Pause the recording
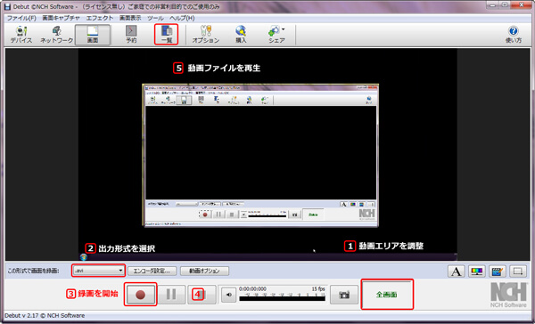535x324 pixels. 171,294
